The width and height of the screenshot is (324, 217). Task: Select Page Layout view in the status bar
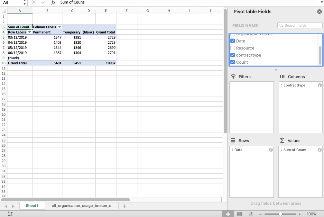coord(239,214)
